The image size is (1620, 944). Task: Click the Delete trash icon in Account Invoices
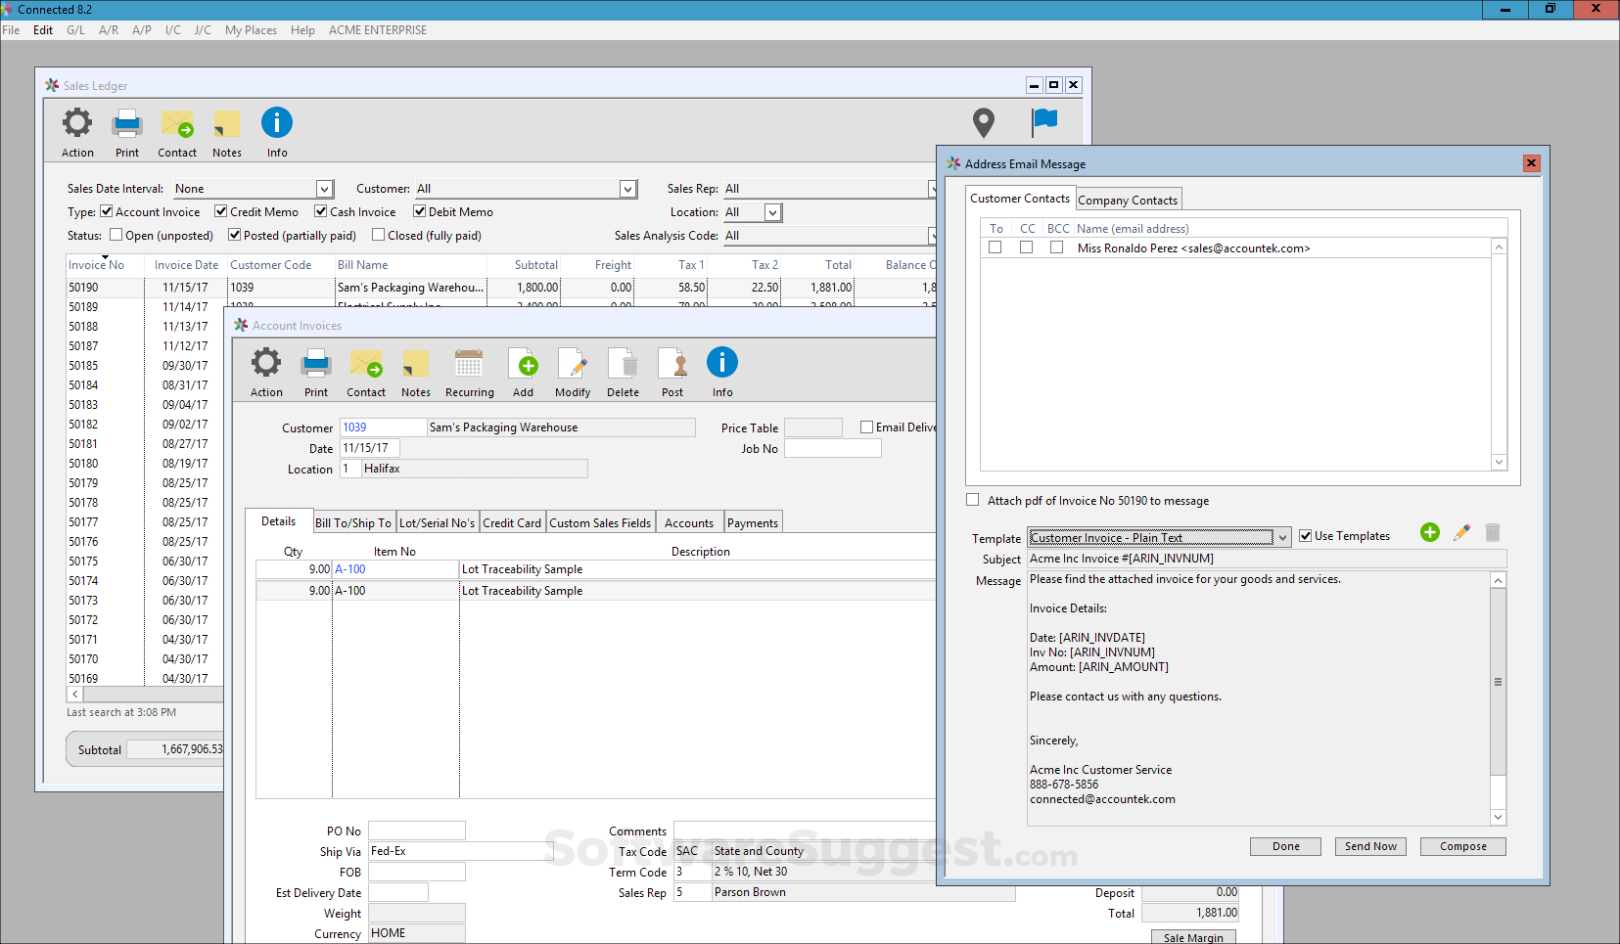623,365
